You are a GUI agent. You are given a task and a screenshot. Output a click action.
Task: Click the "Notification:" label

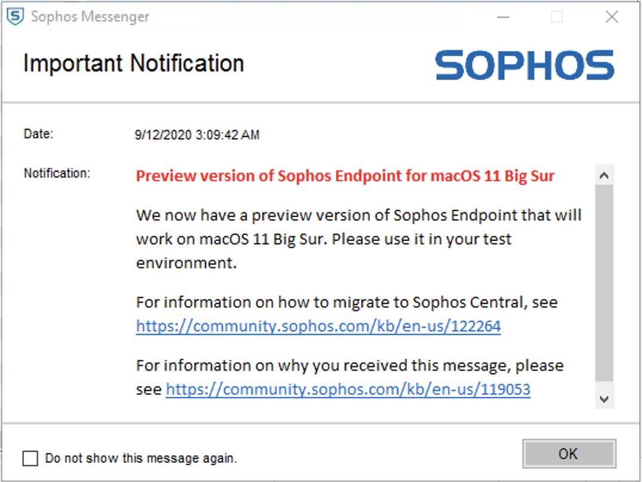tap(57, 173)
